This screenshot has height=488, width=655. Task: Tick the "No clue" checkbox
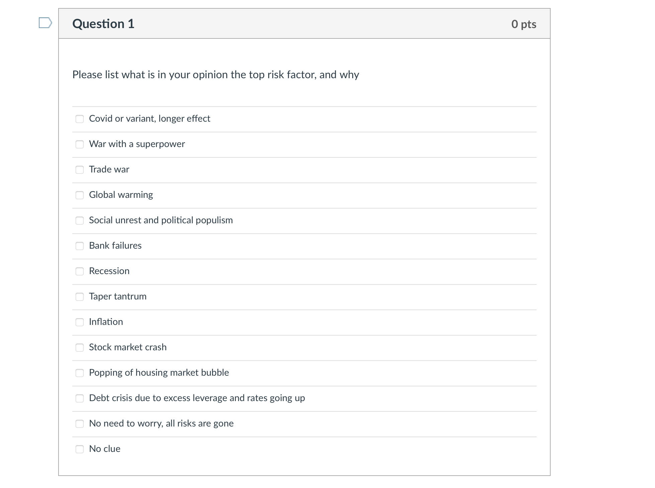80,449
